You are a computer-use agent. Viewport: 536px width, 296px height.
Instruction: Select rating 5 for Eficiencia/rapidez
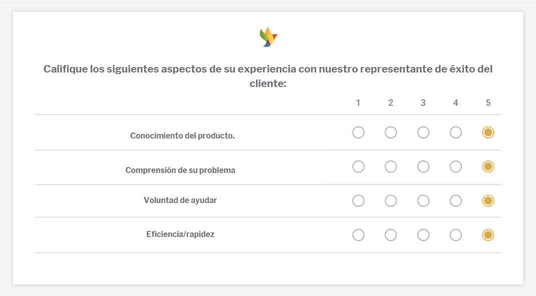tap(488, 235)
